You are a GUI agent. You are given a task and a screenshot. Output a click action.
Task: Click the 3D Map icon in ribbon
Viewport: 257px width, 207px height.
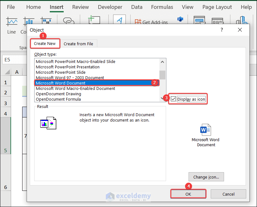(x=241, y=20)
